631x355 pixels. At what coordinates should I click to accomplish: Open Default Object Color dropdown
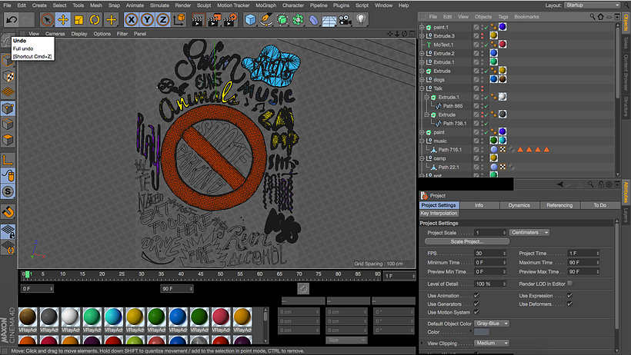[492, 323]
